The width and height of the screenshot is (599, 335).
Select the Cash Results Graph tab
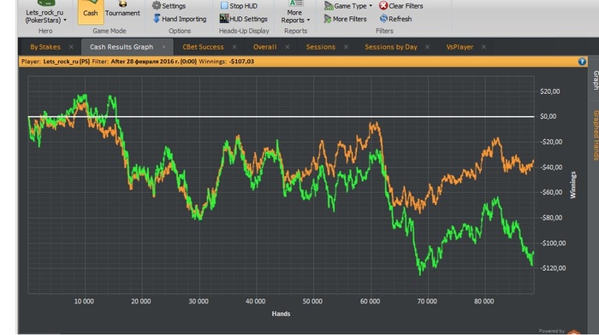tap(122, 47)
